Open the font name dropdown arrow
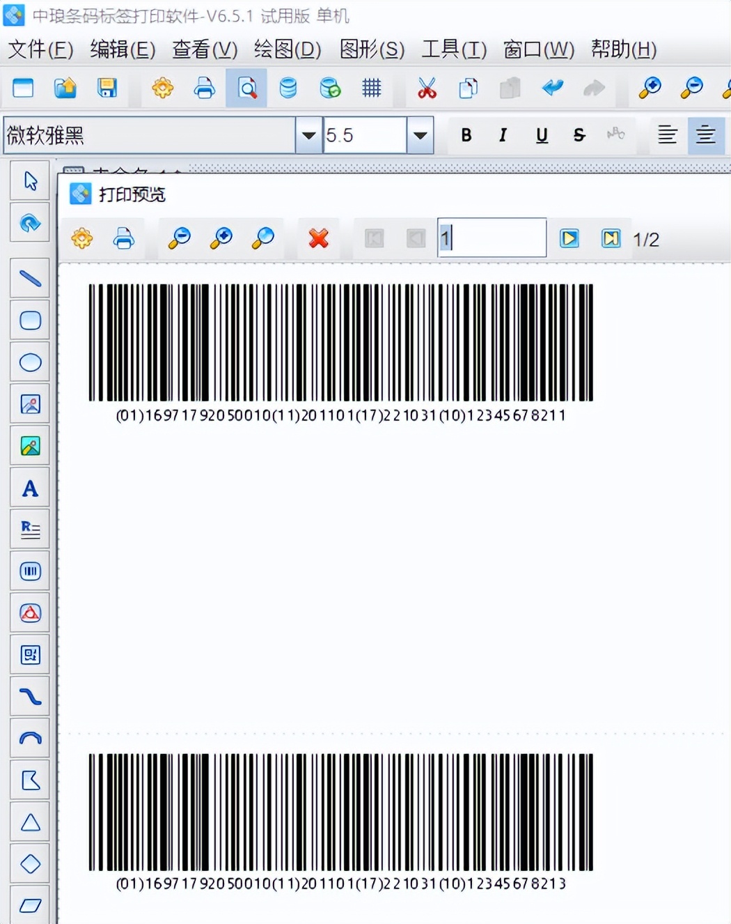 point(308,135)
